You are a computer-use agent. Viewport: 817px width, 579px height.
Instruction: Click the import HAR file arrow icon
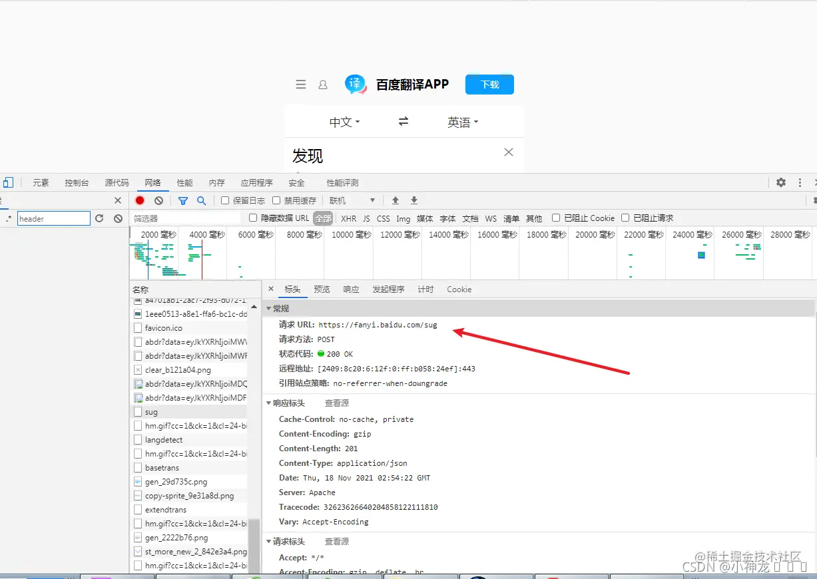click(395, 200)
